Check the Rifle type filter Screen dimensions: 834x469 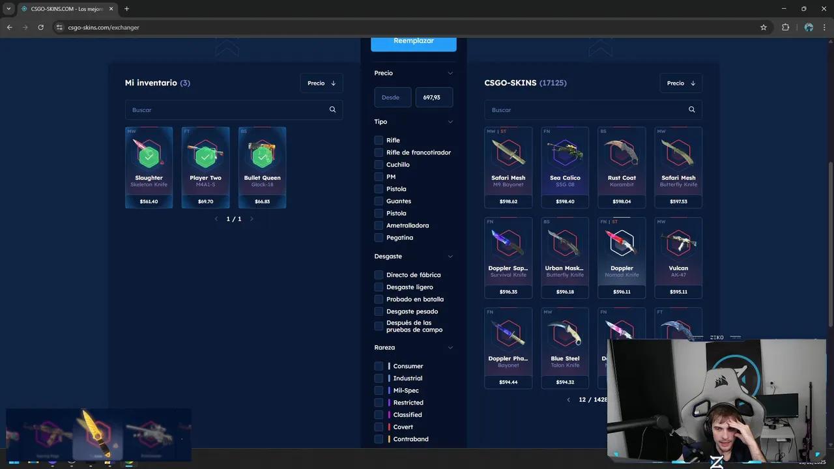(x=379, y=140)
